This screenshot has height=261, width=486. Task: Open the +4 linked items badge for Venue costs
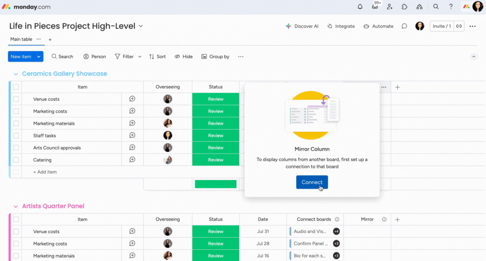point(336,231)
